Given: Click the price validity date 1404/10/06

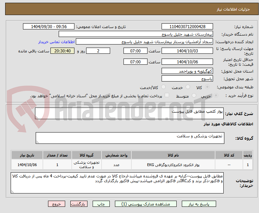Looking at the screenshot, I should point(187,62).
